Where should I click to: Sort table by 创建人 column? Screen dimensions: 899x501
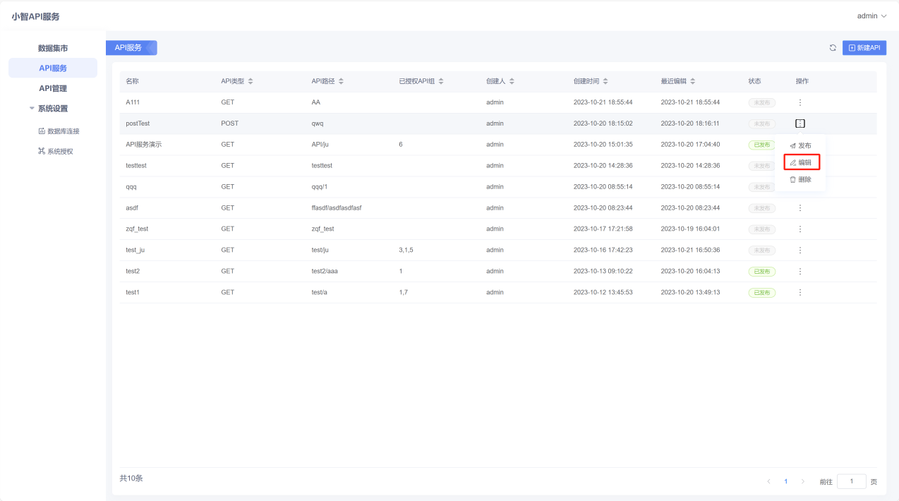coord(512,81)
